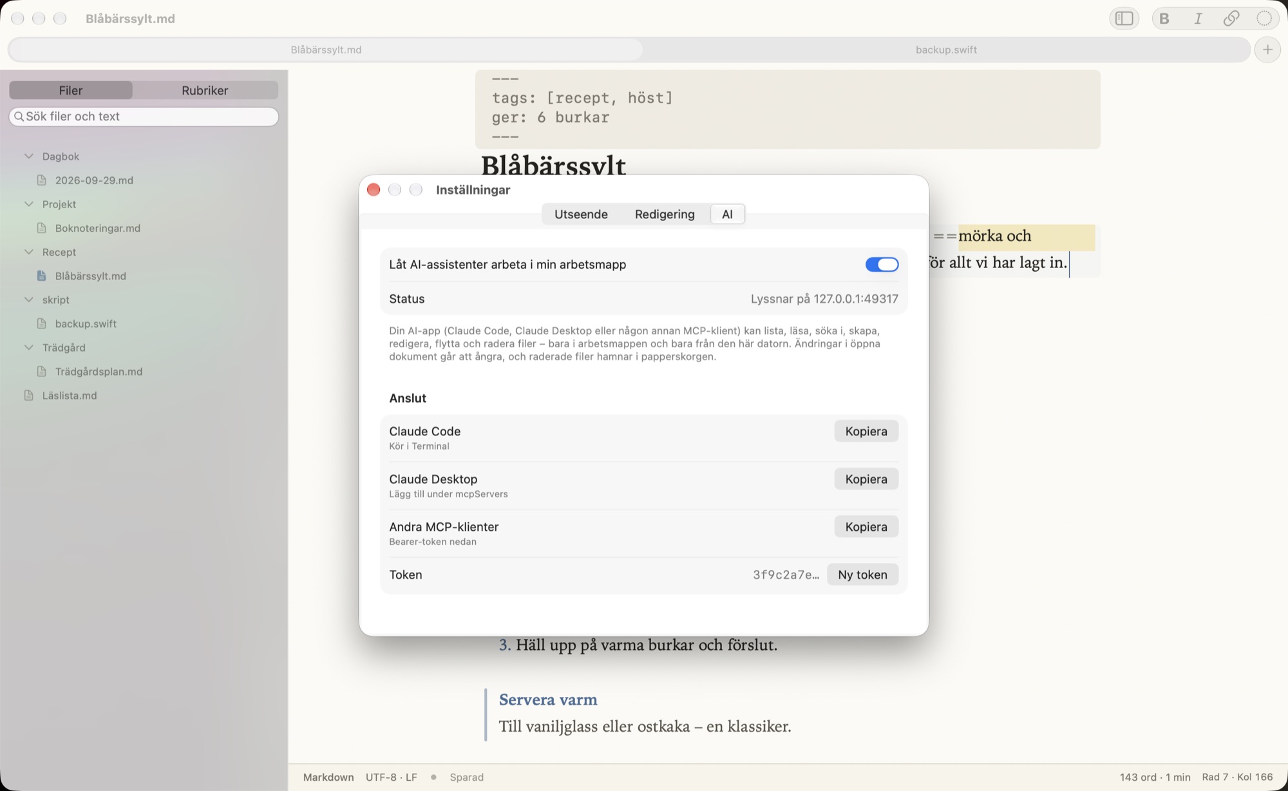Disable AI assistants working in workspace folder
Viewport: 1288px width, 791px height.
tap(882, 265)
